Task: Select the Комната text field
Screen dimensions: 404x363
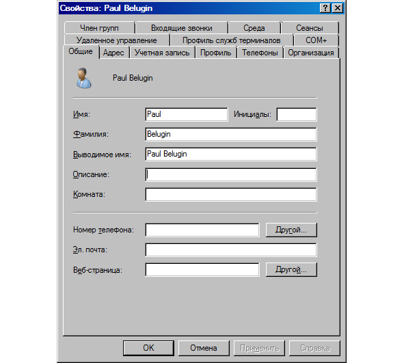Action: pos(231,195)
